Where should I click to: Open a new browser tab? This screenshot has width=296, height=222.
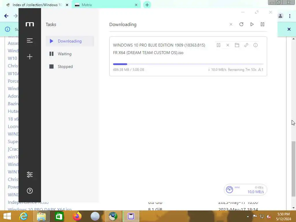(x=147, y=5)
